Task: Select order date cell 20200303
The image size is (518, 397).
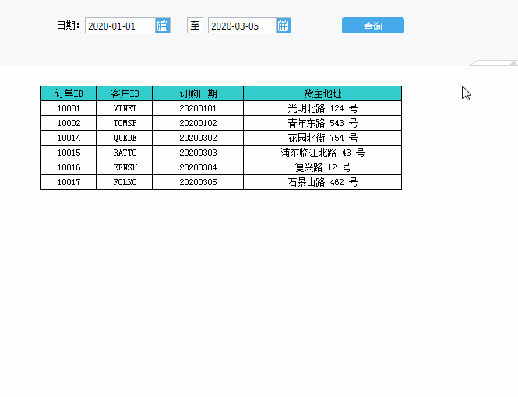Action: (198, 153)
